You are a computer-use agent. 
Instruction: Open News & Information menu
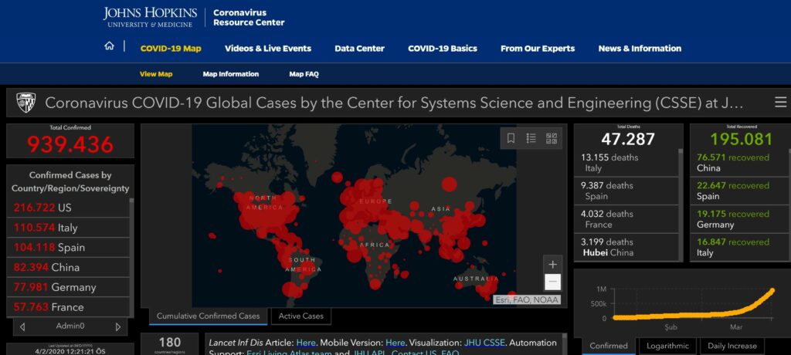640,49
